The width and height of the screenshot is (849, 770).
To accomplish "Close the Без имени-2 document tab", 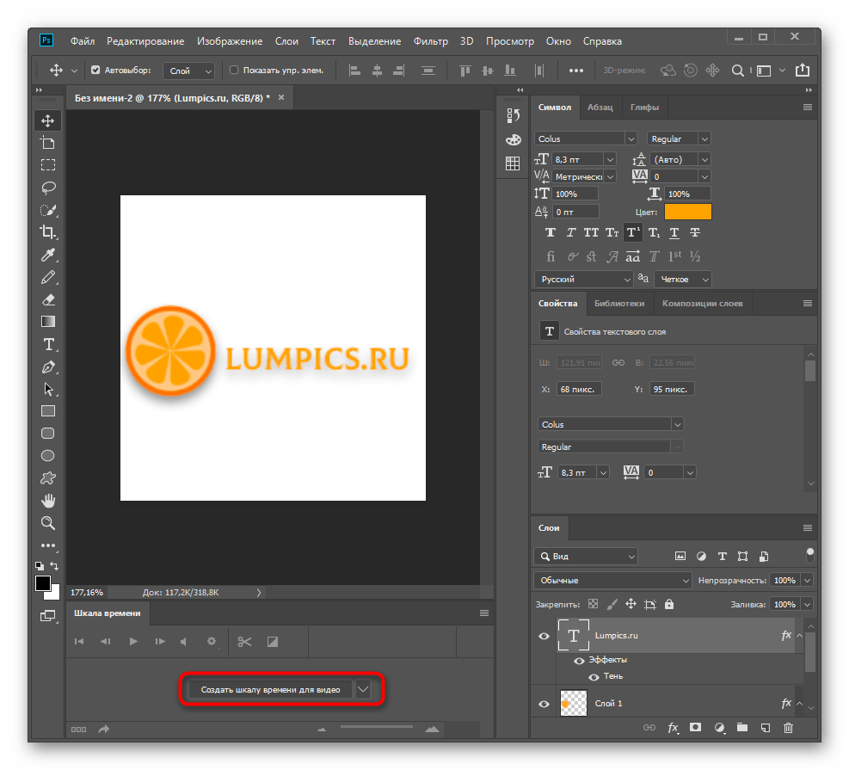I will point(281,97).
